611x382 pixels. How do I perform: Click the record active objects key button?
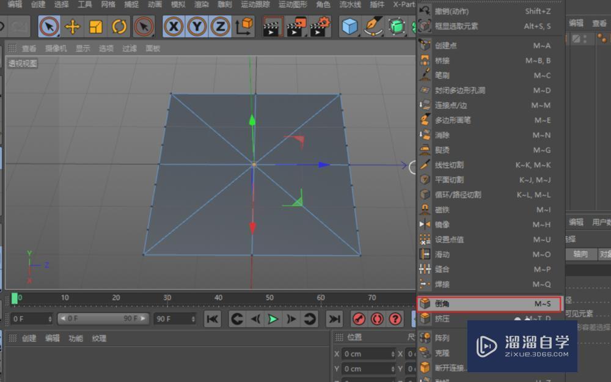pos(359,319)
